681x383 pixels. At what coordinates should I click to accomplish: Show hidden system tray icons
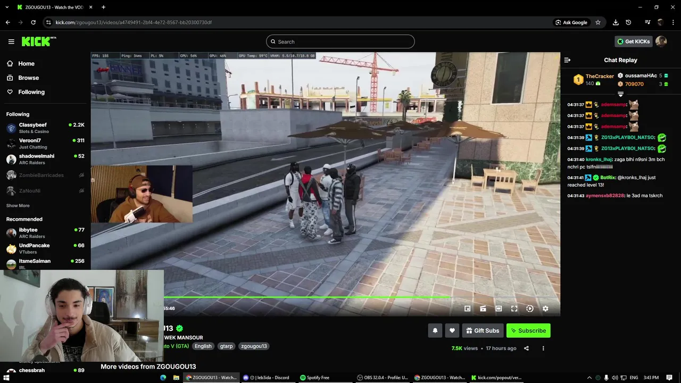(589, 378)
